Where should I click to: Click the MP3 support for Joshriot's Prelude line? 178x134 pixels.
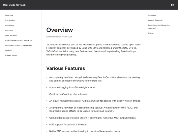69,124
